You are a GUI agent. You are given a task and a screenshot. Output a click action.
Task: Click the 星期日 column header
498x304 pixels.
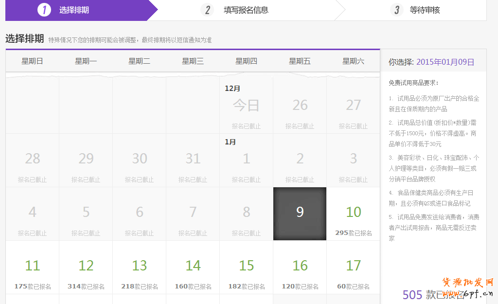click(x=32, y=61)
